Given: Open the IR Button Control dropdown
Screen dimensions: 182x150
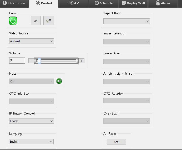Looking at the screenshot, I should tap(32, 121).
